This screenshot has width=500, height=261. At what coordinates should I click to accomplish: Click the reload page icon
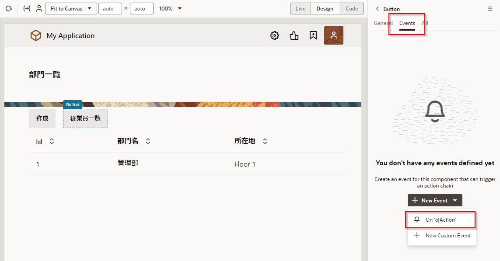click(x=8, y=9)
